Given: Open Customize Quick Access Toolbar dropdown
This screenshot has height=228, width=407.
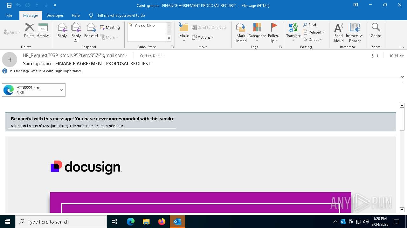Looking at the screenshot, I should click(55, 5).
